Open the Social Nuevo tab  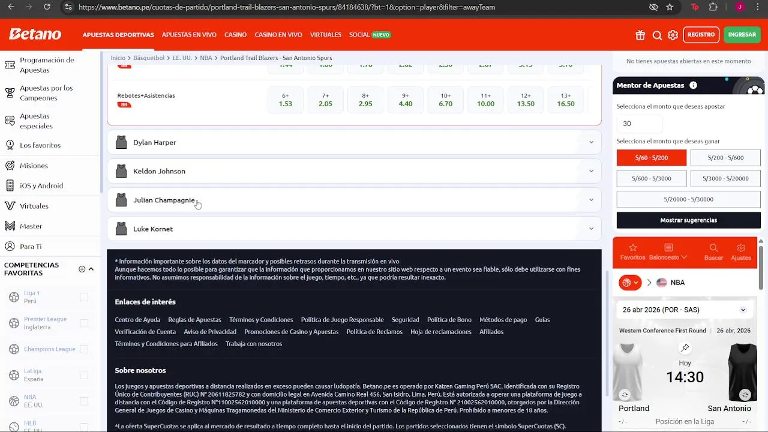click(x=370, y=35)
